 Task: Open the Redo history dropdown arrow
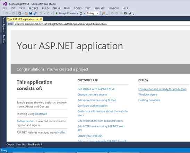pyautogui.click(x=51, y=13)
